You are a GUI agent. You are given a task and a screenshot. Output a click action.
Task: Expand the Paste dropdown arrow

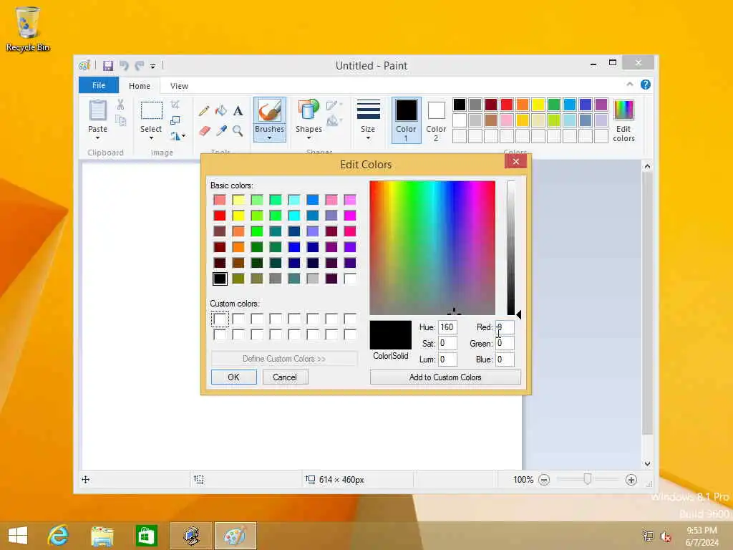tap(97, 138)
